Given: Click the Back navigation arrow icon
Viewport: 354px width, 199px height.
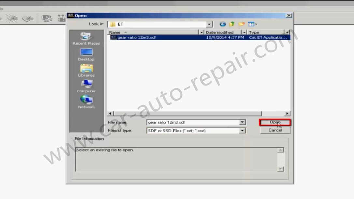Looking at the screenshot, I should coord(223,24).
